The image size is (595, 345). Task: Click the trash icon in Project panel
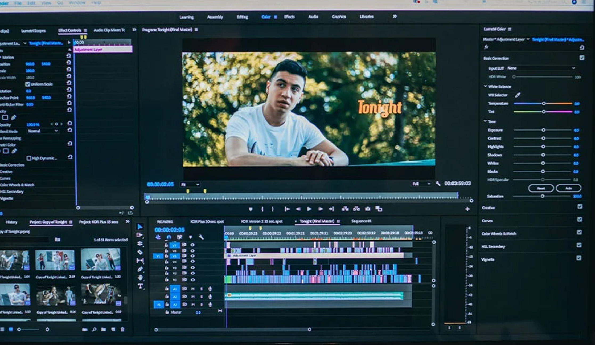click(122, 330)
